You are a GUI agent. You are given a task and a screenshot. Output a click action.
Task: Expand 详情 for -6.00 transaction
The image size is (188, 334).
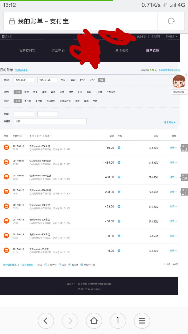[173, 251]
